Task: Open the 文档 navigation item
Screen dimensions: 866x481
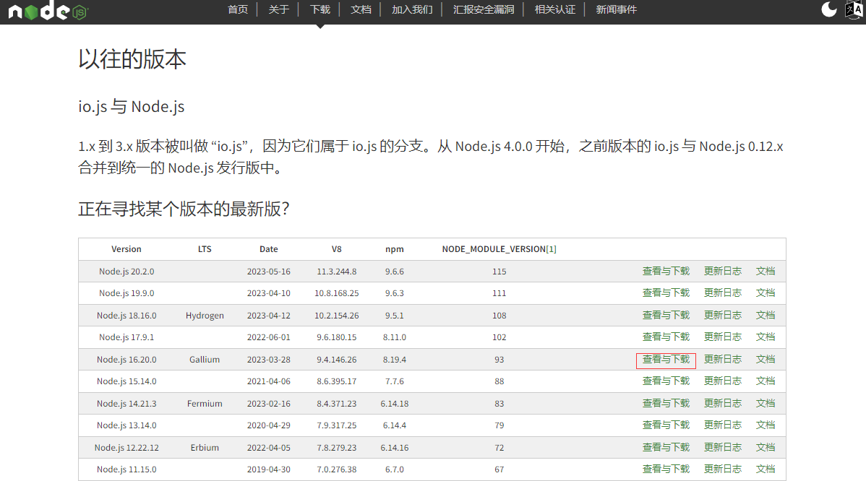Action: pyautogui.click(x=361, y=9)
